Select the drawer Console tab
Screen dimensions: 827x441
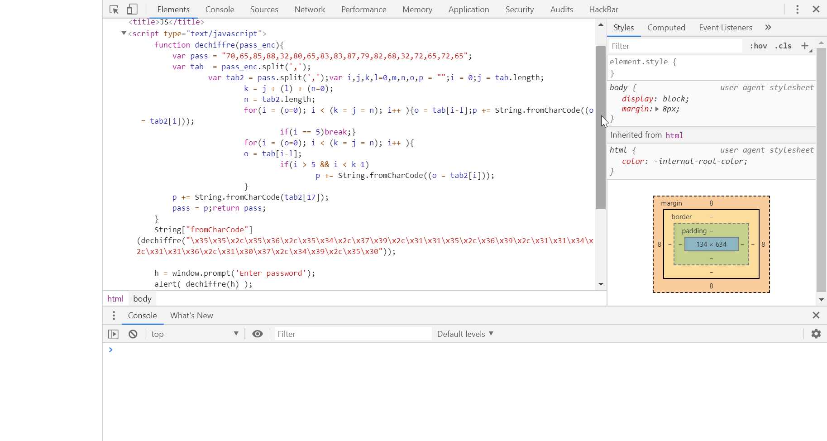pyautogui.click(x=142, y=316)
